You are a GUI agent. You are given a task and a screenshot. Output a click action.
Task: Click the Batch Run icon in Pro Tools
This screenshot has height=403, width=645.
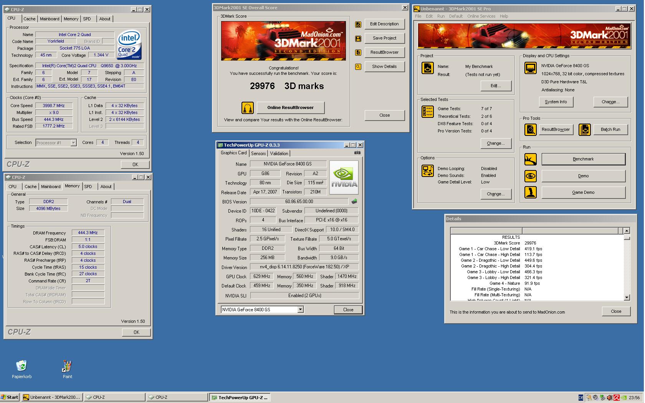[x=585, y=130]
